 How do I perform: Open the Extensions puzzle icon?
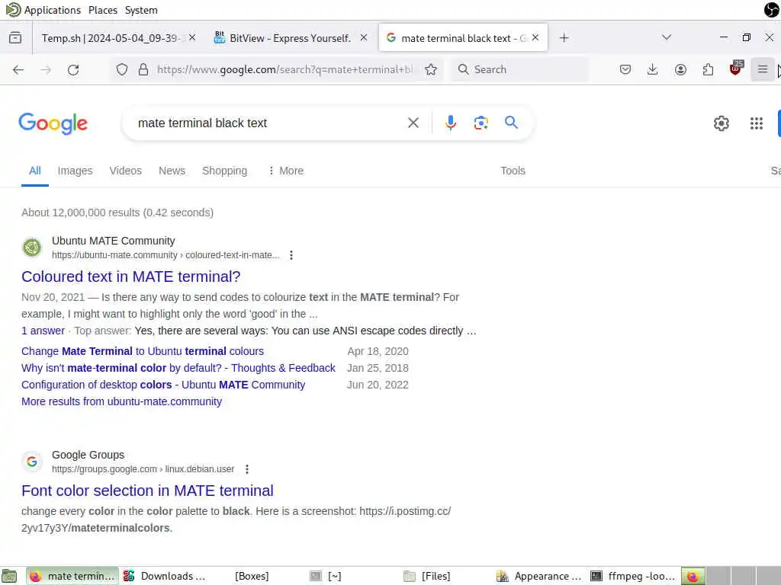coord(708,69)
